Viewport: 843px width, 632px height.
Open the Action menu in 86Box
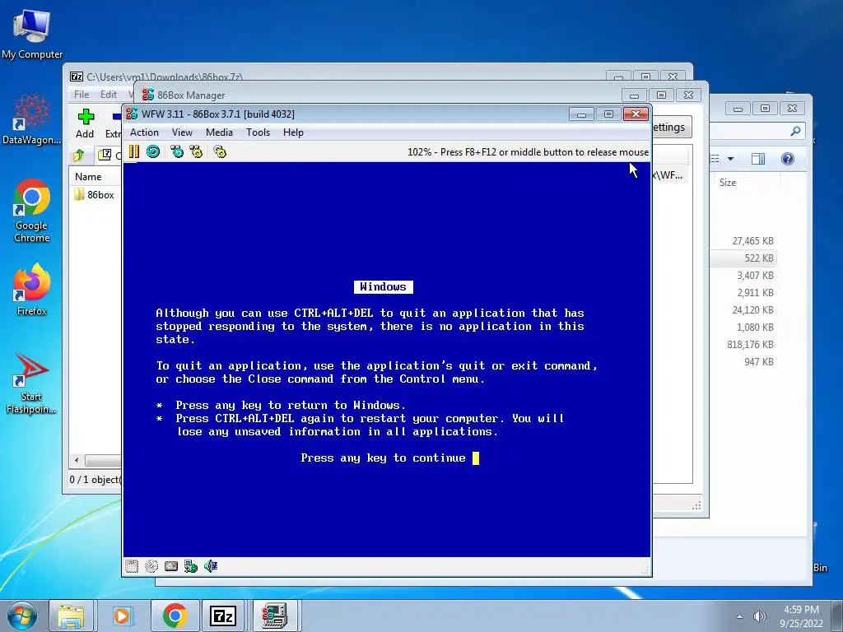(144, 132)
